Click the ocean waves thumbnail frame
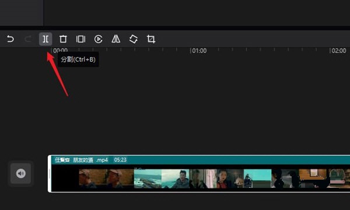350x210 pixels. point(148,178)
